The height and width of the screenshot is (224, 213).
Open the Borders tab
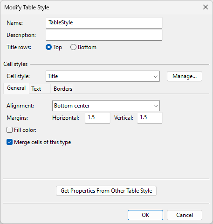(x=62, y=89)
